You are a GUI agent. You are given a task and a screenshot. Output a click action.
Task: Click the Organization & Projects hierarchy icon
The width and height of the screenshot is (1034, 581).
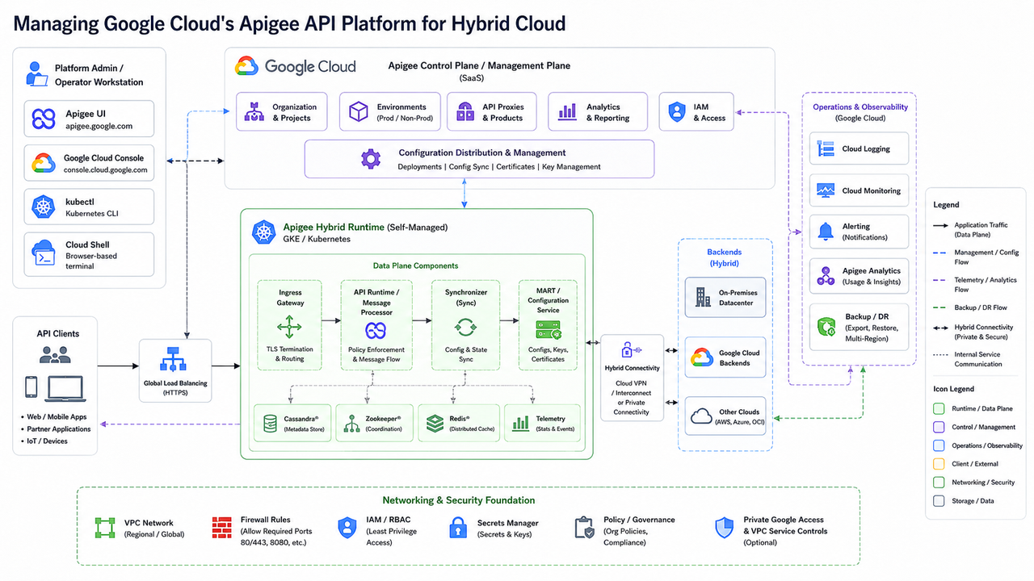point(254,112)
